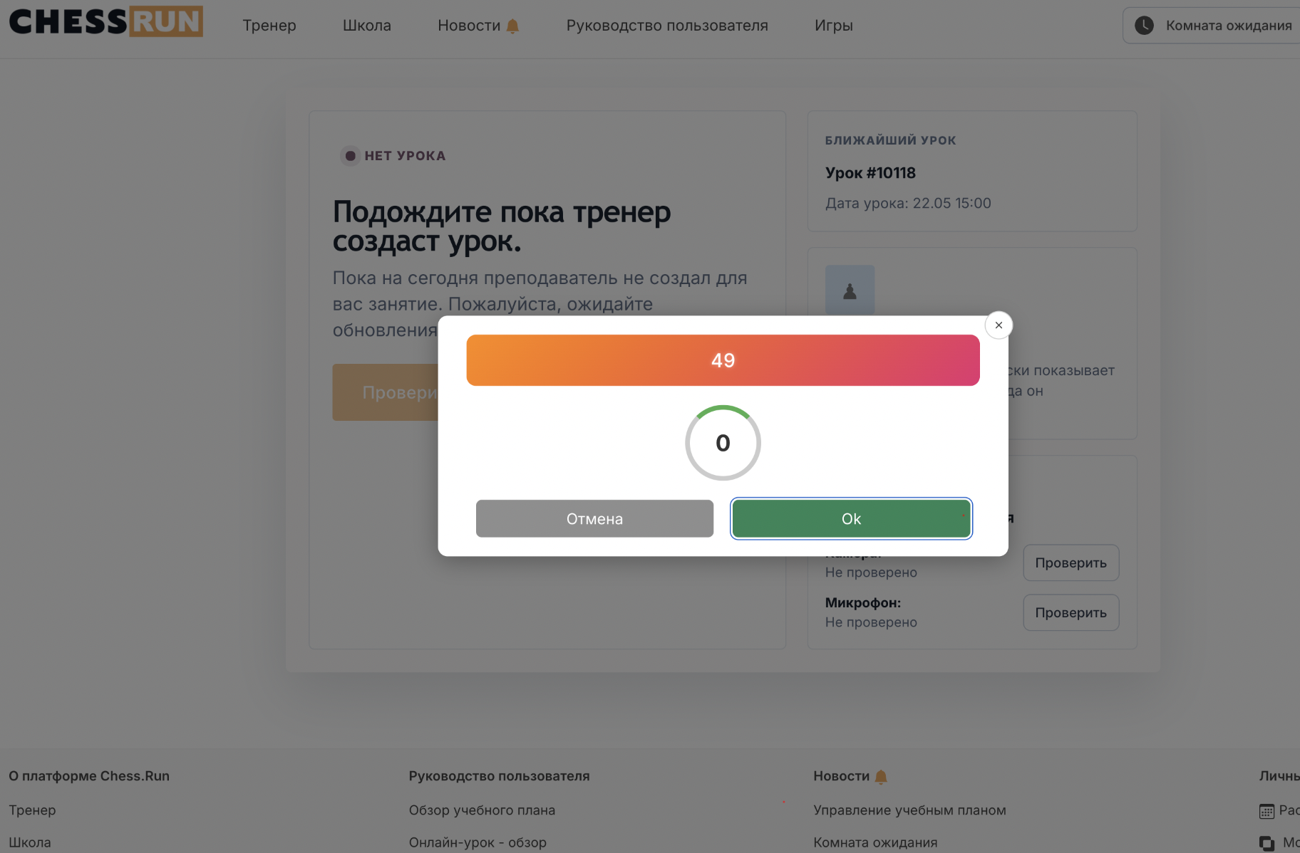Click the Урок #10118 title
1300x853 pixels.
click(870, 173)
